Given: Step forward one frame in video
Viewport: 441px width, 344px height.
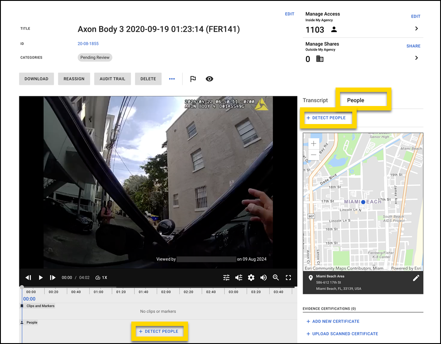Looking at the screenshot, I should tap(53, 278).
